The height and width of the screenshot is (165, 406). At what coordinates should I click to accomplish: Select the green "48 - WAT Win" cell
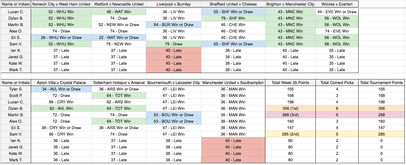click(119, 12)
